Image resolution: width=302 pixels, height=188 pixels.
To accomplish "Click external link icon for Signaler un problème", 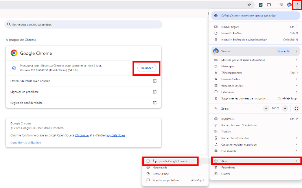I will click(x=155, y=92).
